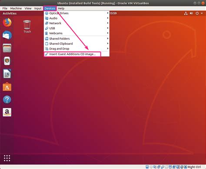
Task: Open Ubuntu Software store icon
Action: point(7,86)
